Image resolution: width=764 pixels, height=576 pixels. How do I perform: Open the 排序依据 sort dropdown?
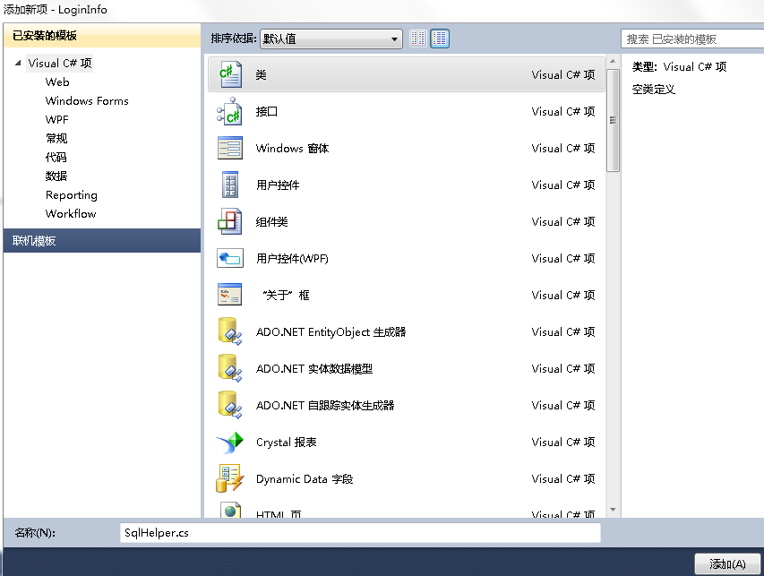point(331,39)
